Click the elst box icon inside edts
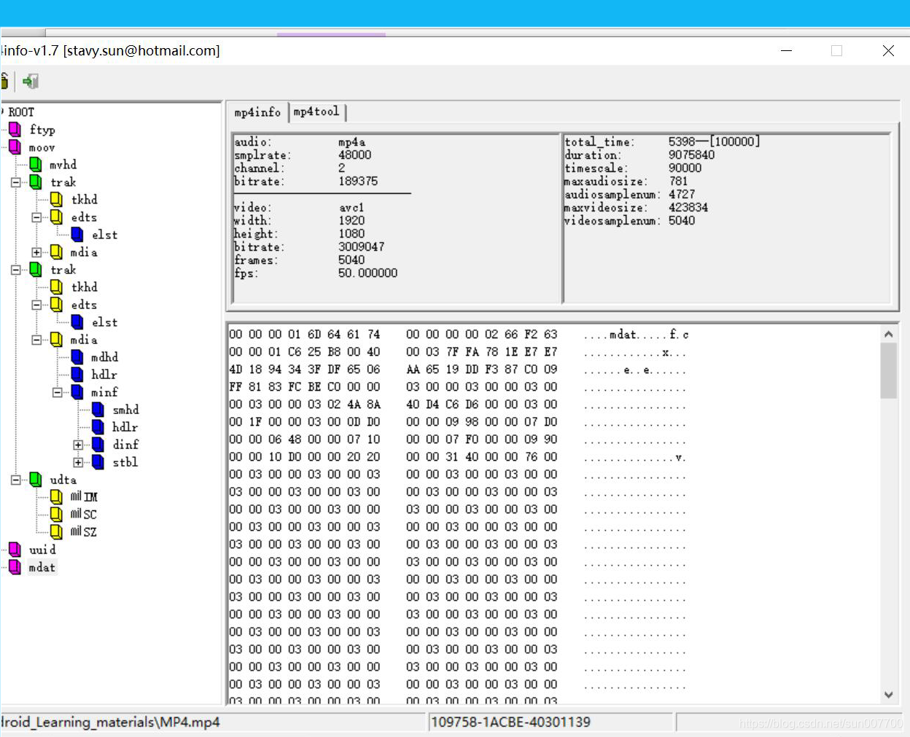 pos(77,234)
